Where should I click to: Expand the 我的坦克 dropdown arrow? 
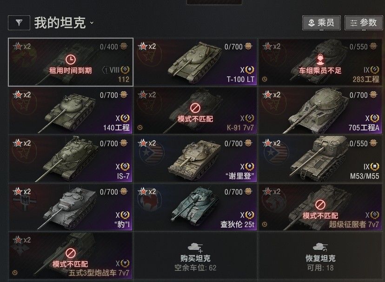click(92, 23)
